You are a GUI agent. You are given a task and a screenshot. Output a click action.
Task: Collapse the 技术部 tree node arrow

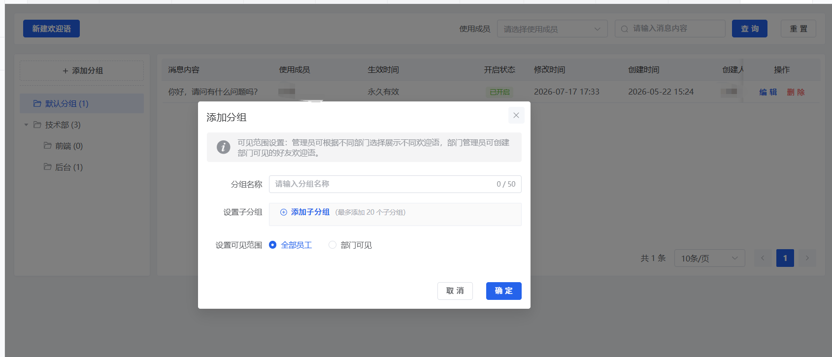pos(26,125)
